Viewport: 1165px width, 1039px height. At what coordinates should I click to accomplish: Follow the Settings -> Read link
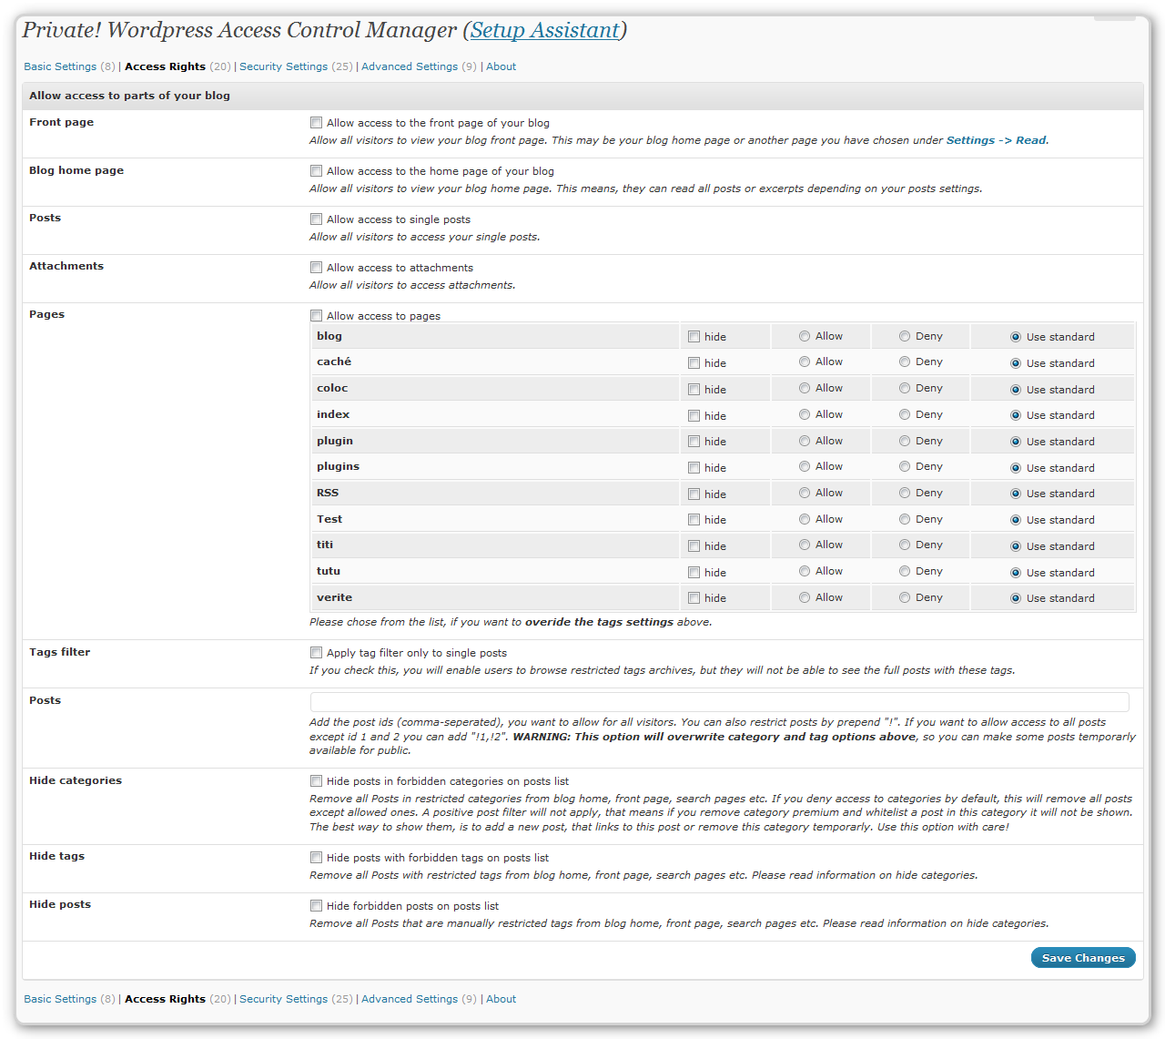click(996, 140)
